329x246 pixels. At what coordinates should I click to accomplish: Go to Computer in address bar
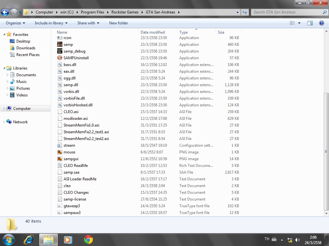point(44,12)
